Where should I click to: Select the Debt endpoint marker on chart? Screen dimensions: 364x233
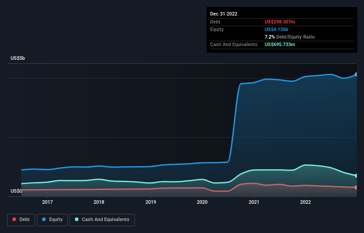(x=356, y=187)
